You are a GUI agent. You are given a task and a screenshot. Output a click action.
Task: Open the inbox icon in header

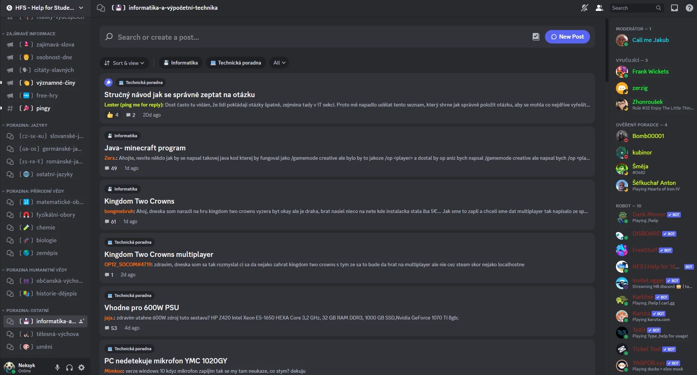coord(674,8)
